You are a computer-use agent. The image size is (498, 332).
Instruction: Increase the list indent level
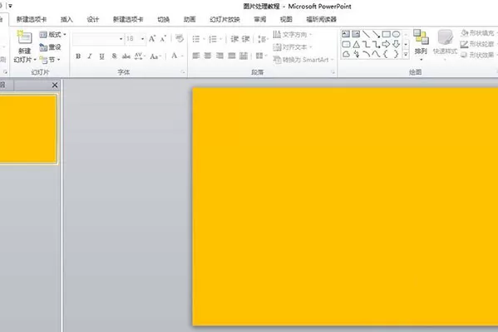pos(245,39)
